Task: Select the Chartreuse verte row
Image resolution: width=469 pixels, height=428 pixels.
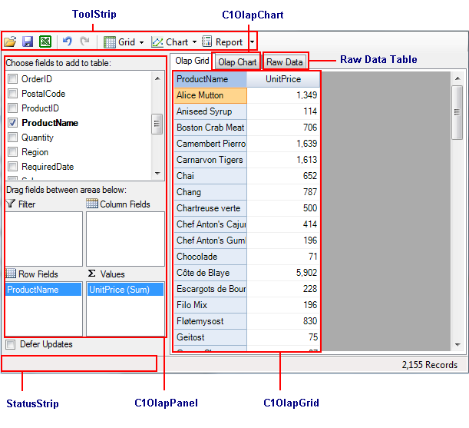Action: 210,208
